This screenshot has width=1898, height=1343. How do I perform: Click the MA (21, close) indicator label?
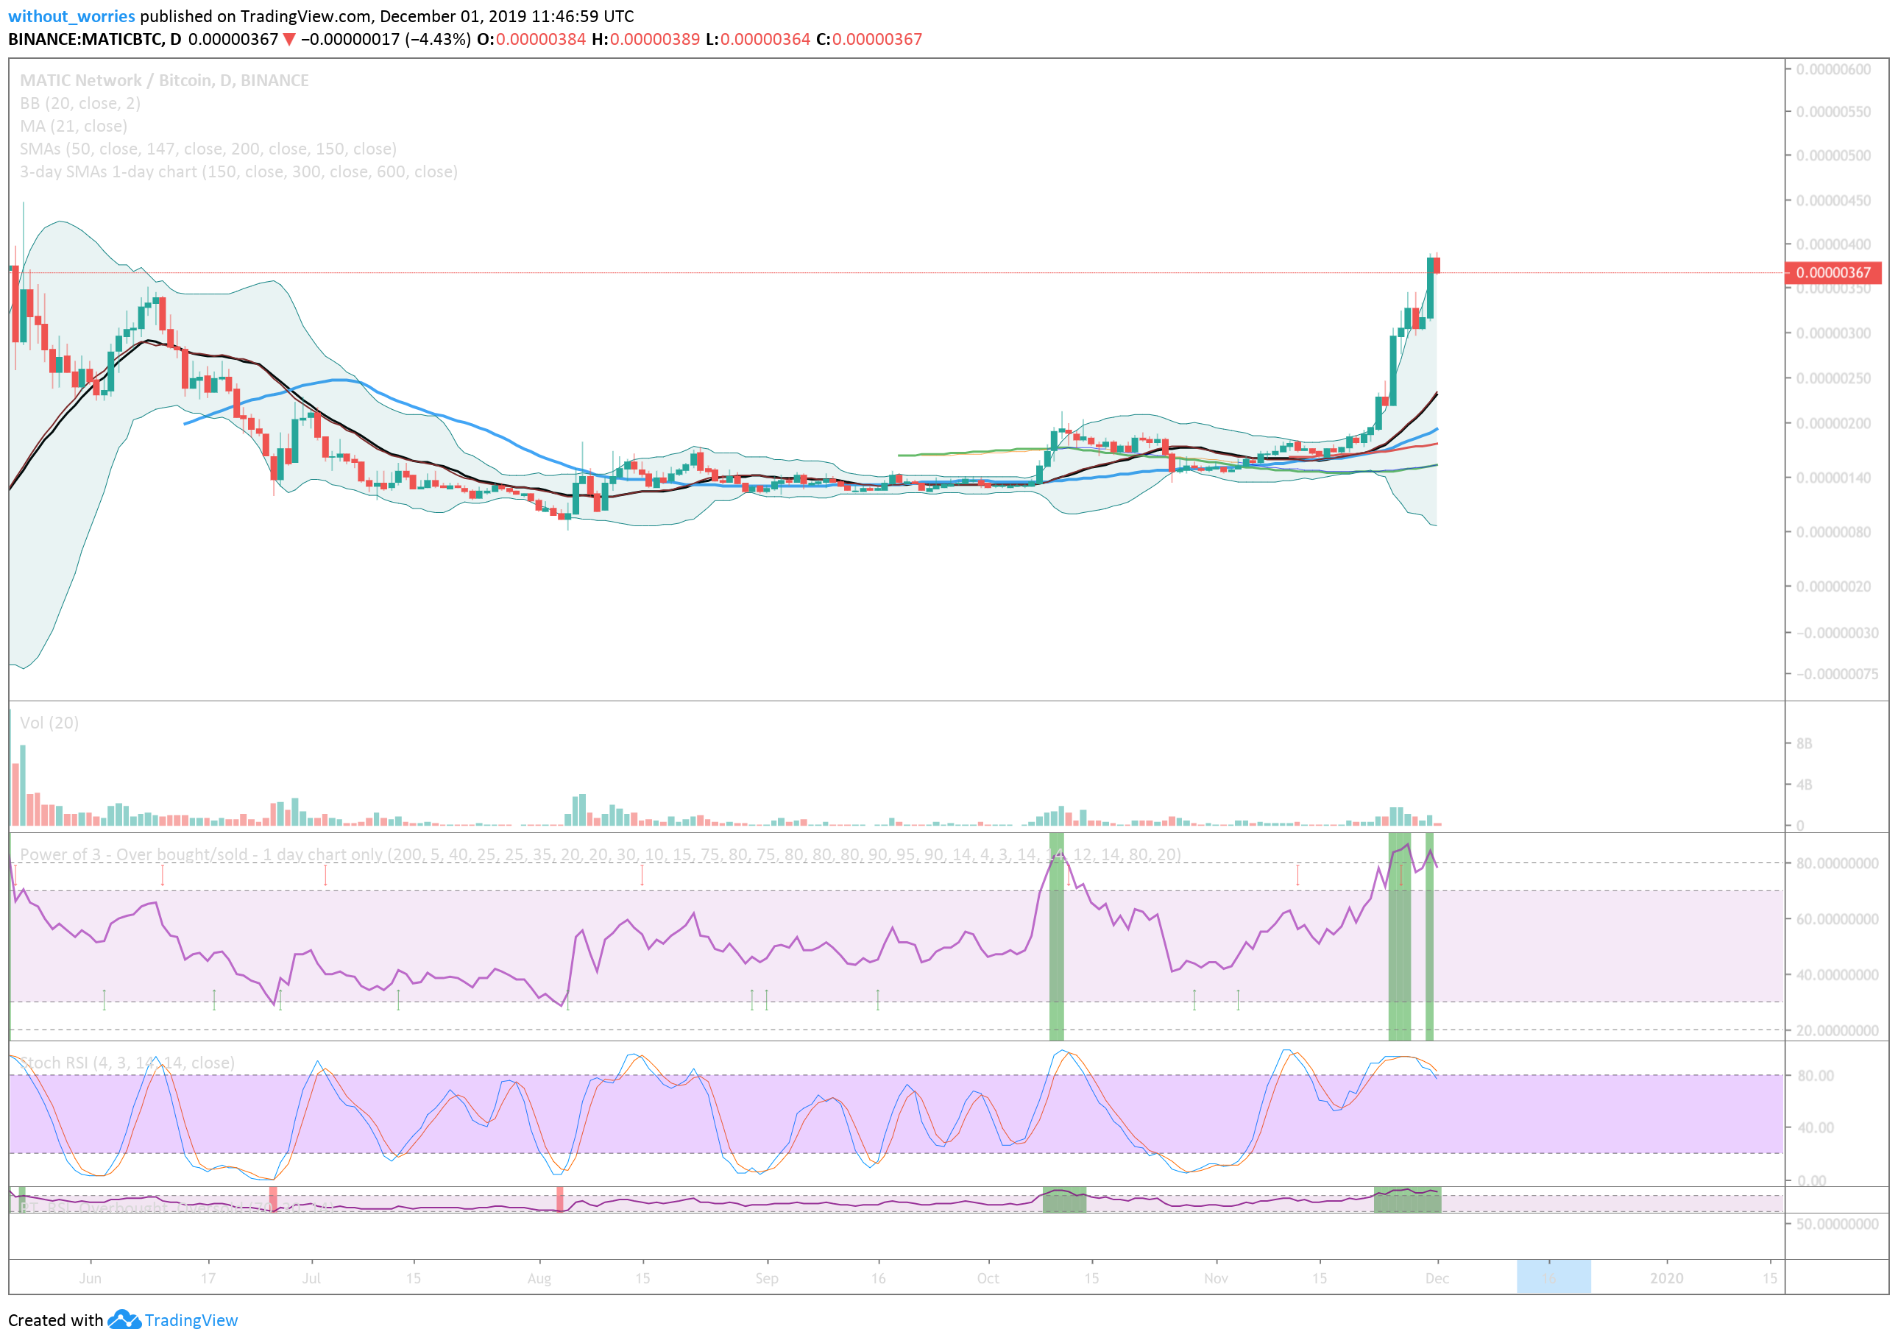(74, 126)
